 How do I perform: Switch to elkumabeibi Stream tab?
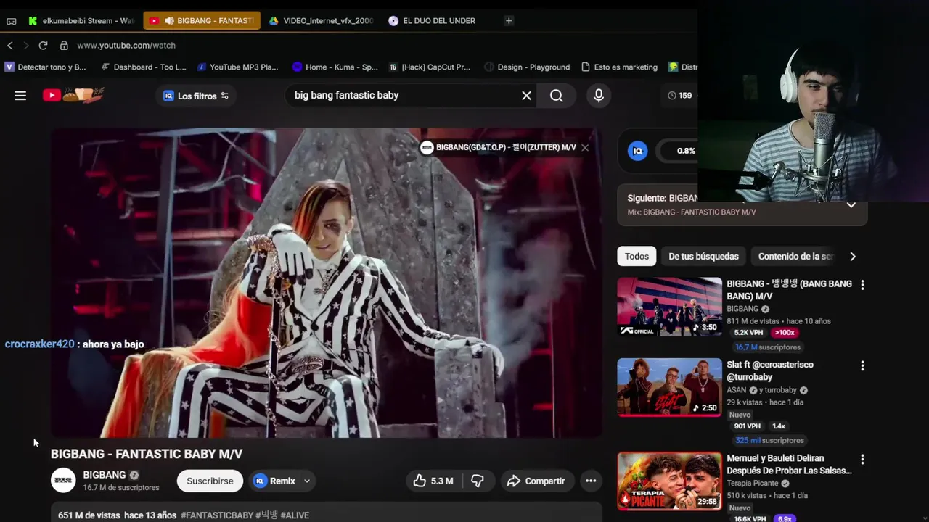point(81,21)
